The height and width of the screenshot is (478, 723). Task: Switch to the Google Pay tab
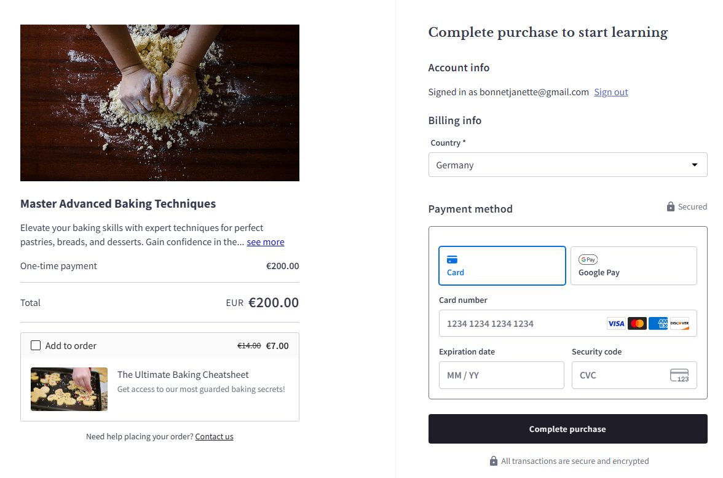coord(633,266)
